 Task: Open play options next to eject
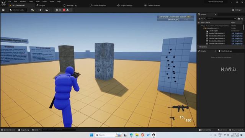(x=71, y=10)
